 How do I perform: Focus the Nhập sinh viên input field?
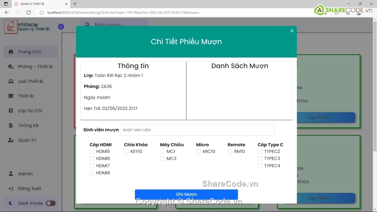197,130
